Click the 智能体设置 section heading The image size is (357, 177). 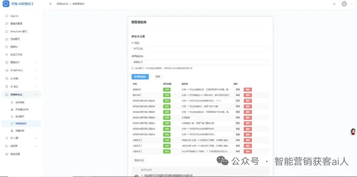[138, 36]
